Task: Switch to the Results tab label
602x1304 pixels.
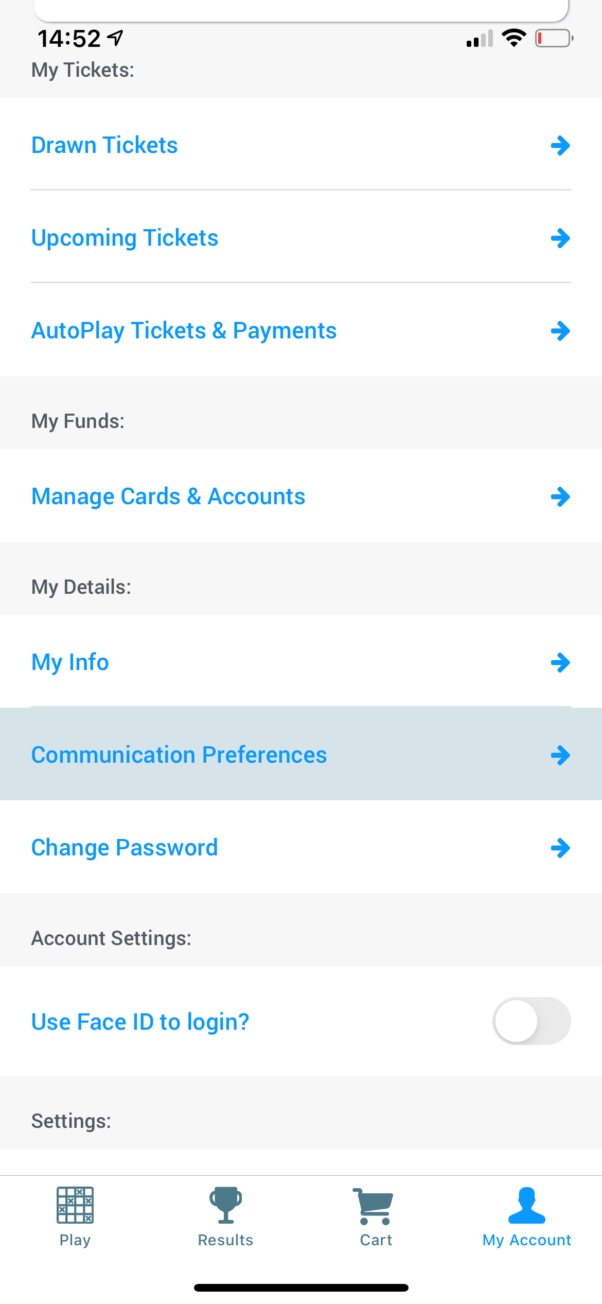Action: [x=225, y=1240]
